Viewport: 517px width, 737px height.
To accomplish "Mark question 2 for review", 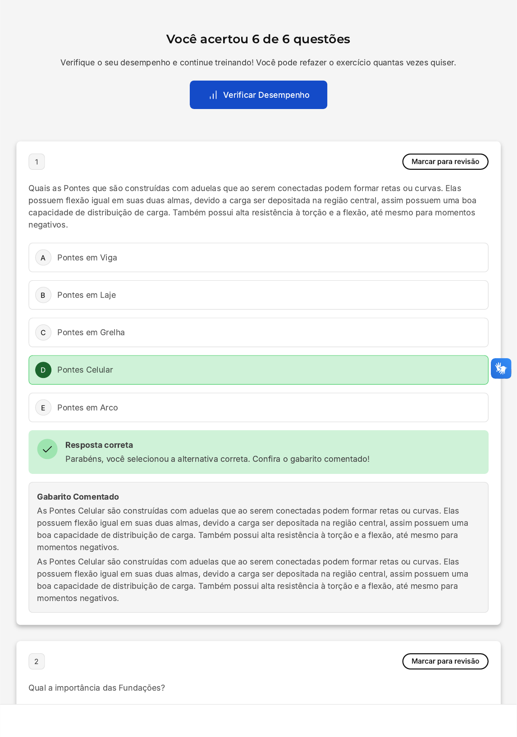I will [445, 661].
